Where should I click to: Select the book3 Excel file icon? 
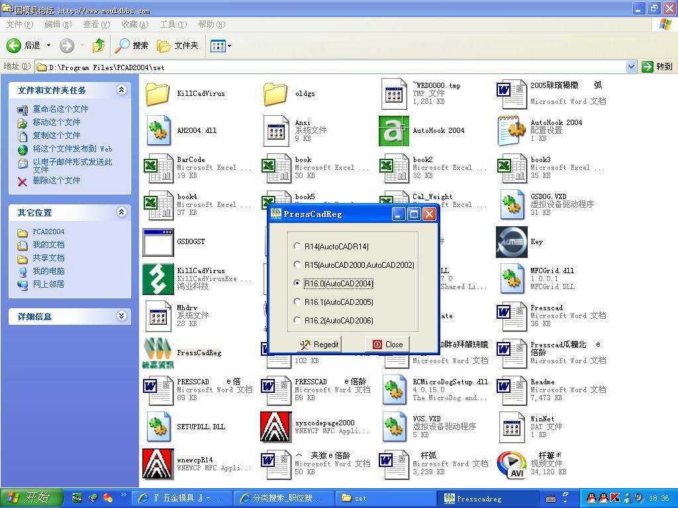pyautogui.click(x=512, y=167)
